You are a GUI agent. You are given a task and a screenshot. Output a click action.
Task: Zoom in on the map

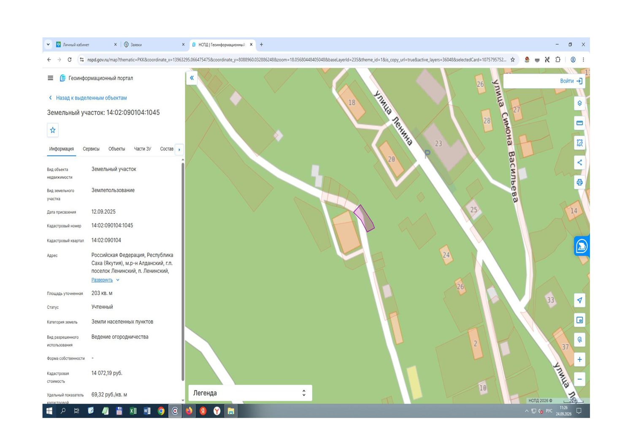coord(579,359)
